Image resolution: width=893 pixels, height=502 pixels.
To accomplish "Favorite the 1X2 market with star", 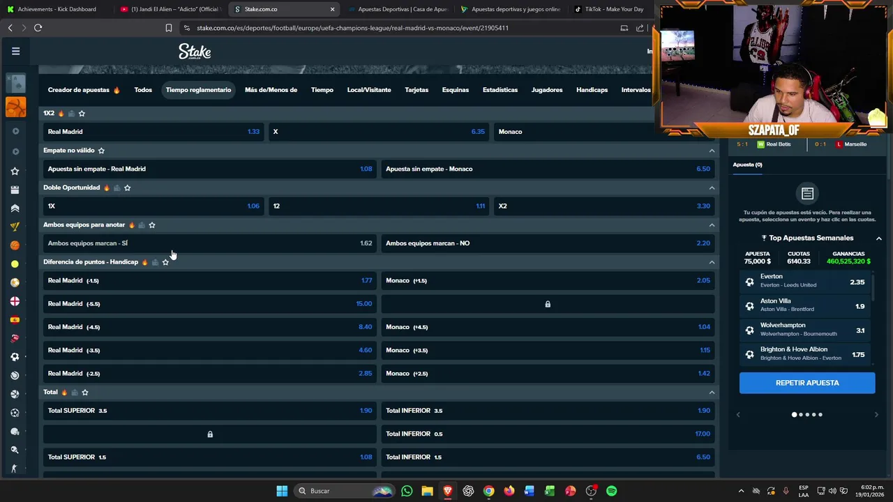I will 82,113.
